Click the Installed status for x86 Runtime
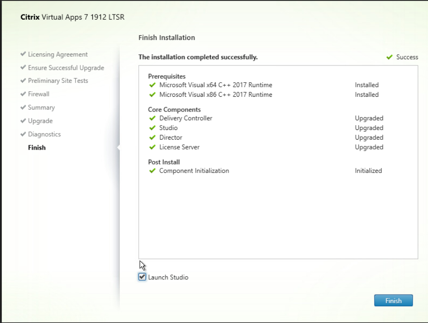The image size is (428, 323). click(366, 94)
